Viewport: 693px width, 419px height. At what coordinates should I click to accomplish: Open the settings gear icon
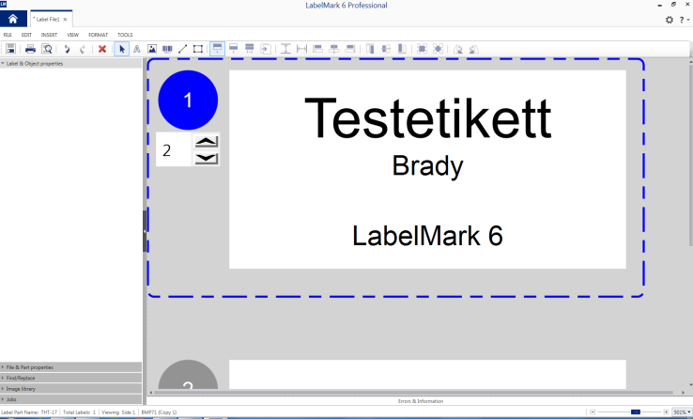coord(670,20)
